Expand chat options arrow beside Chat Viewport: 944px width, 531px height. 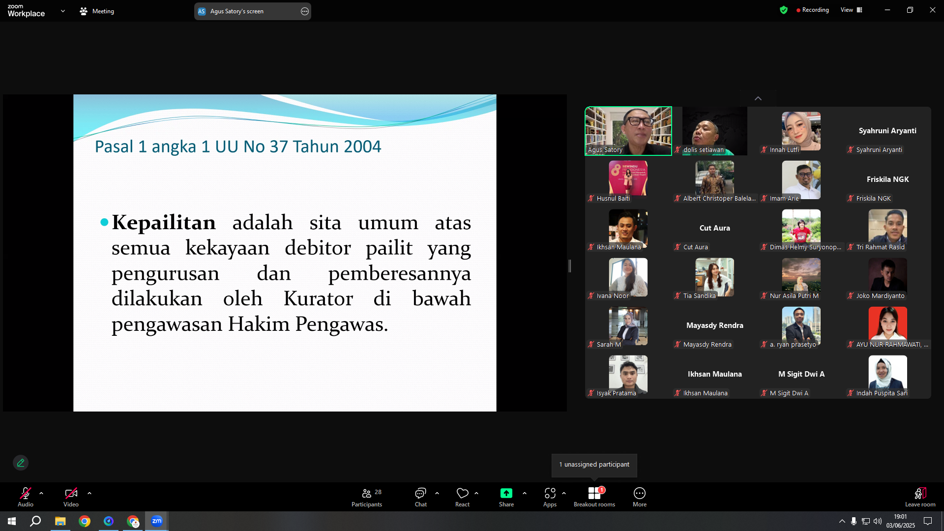[437, 493]
